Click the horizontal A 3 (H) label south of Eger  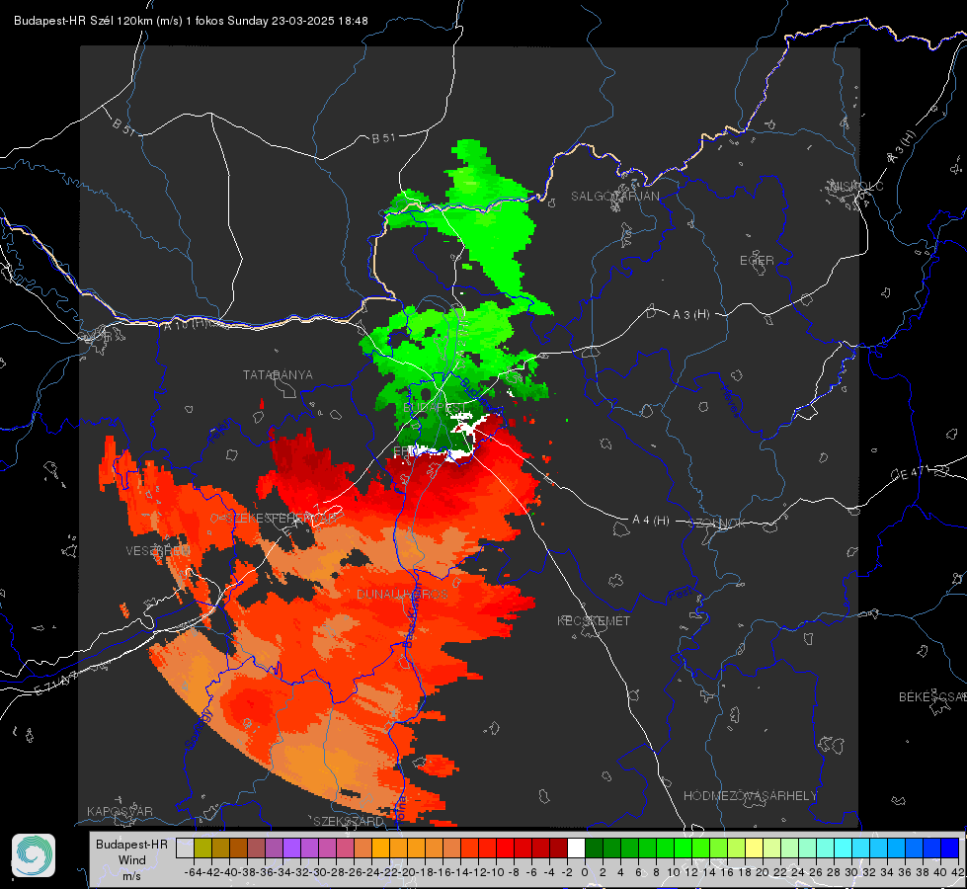click(690, 315)
